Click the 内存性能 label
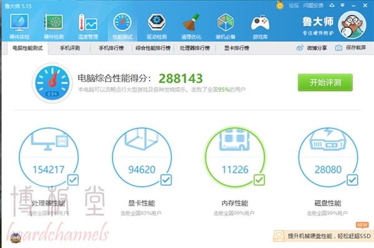The image size is (374, 248). [x=235, y=203]
